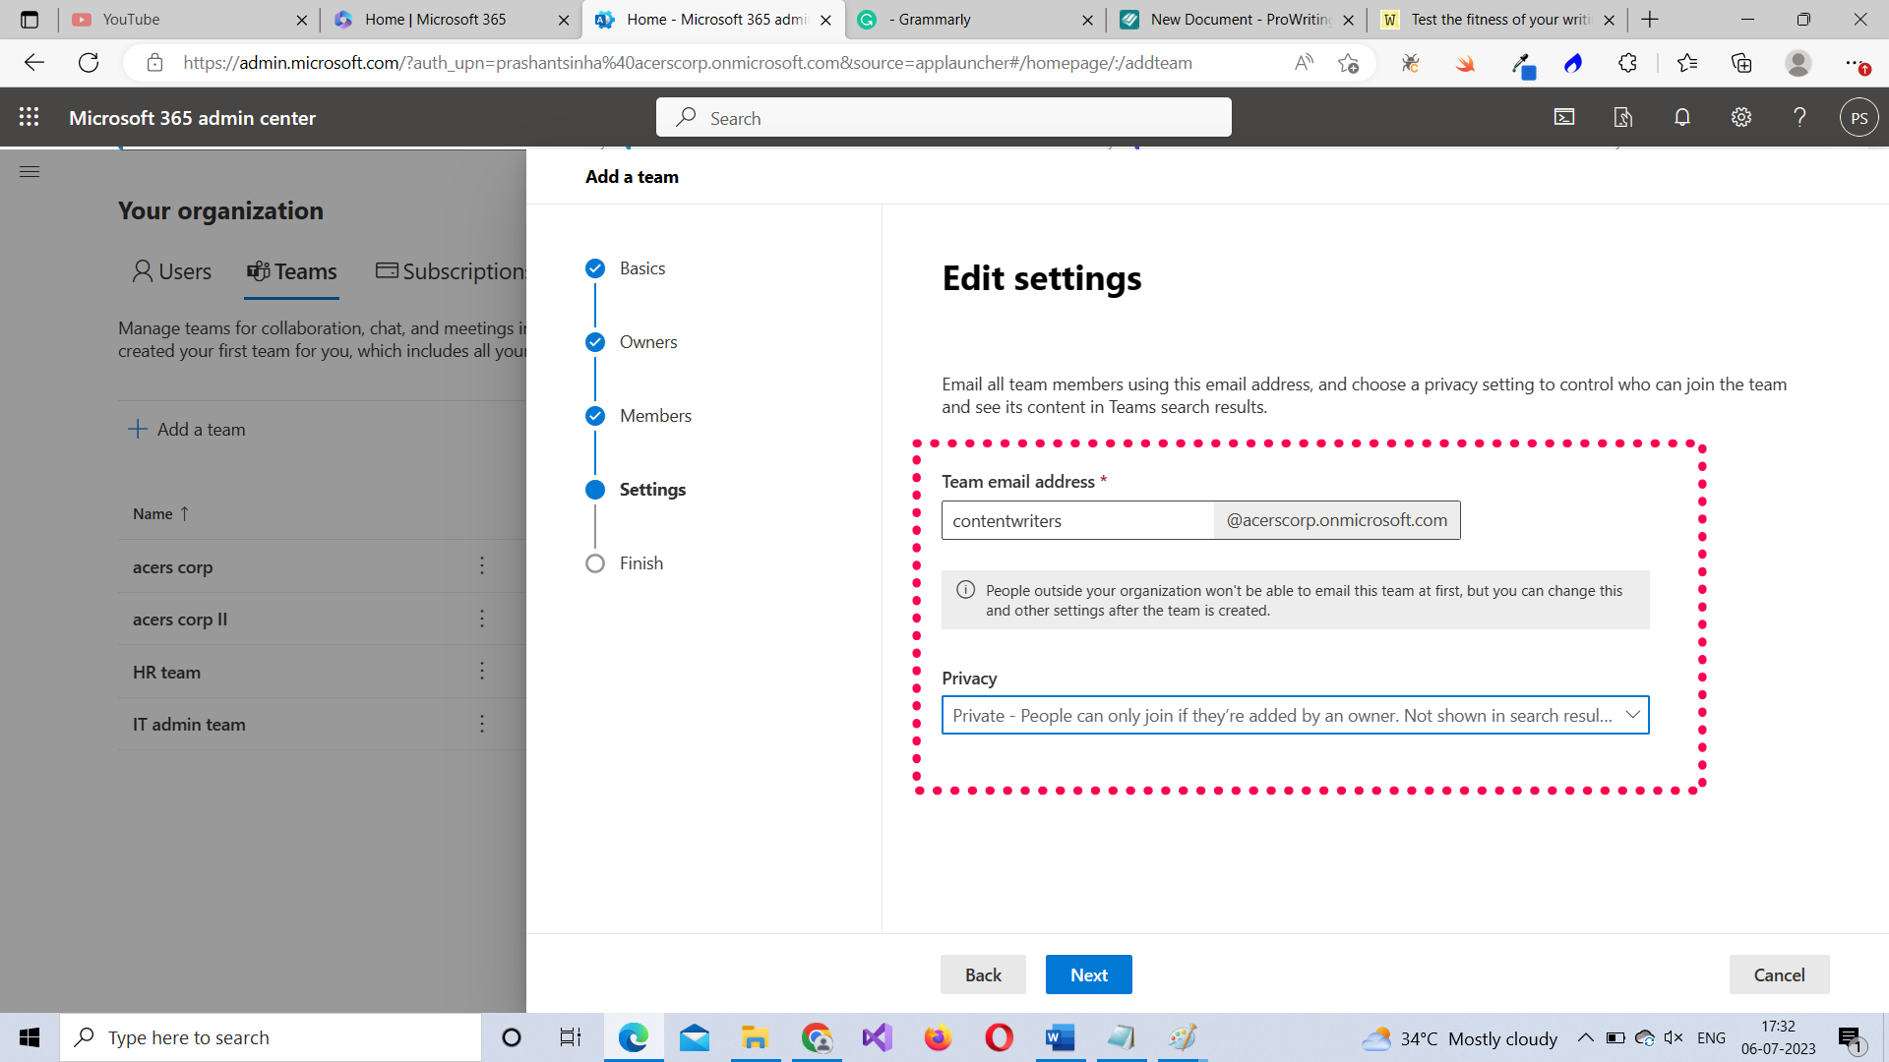
Task: Click the Cancel button
Action: tap(1779, 974)
